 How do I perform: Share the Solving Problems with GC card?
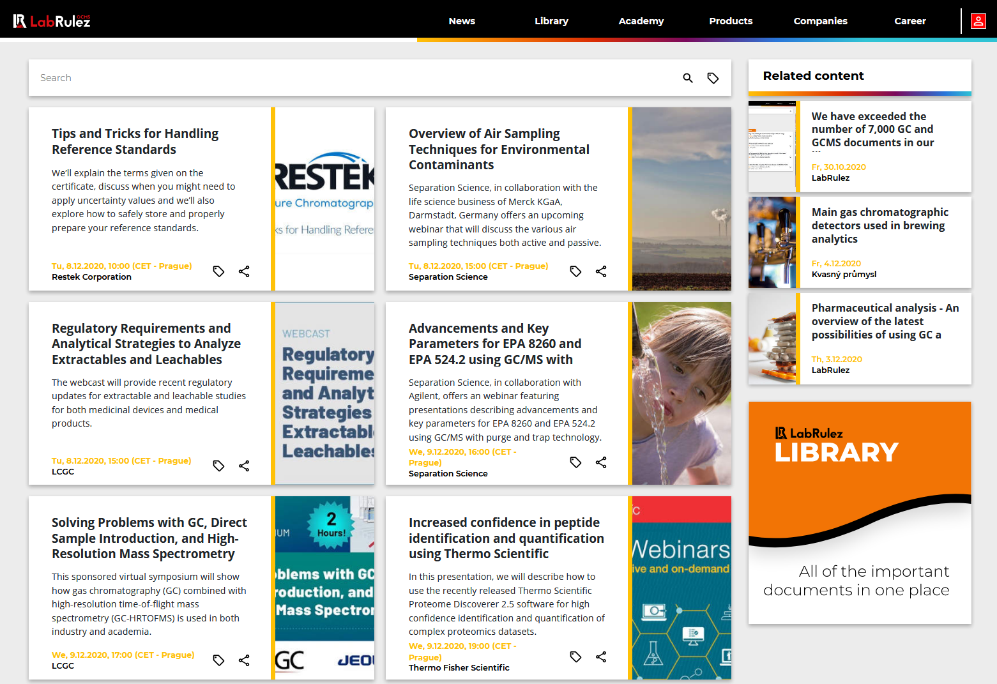tap(244, 660)
